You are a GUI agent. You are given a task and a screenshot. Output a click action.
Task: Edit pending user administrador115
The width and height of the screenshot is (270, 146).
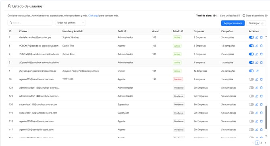click(257, 88)
